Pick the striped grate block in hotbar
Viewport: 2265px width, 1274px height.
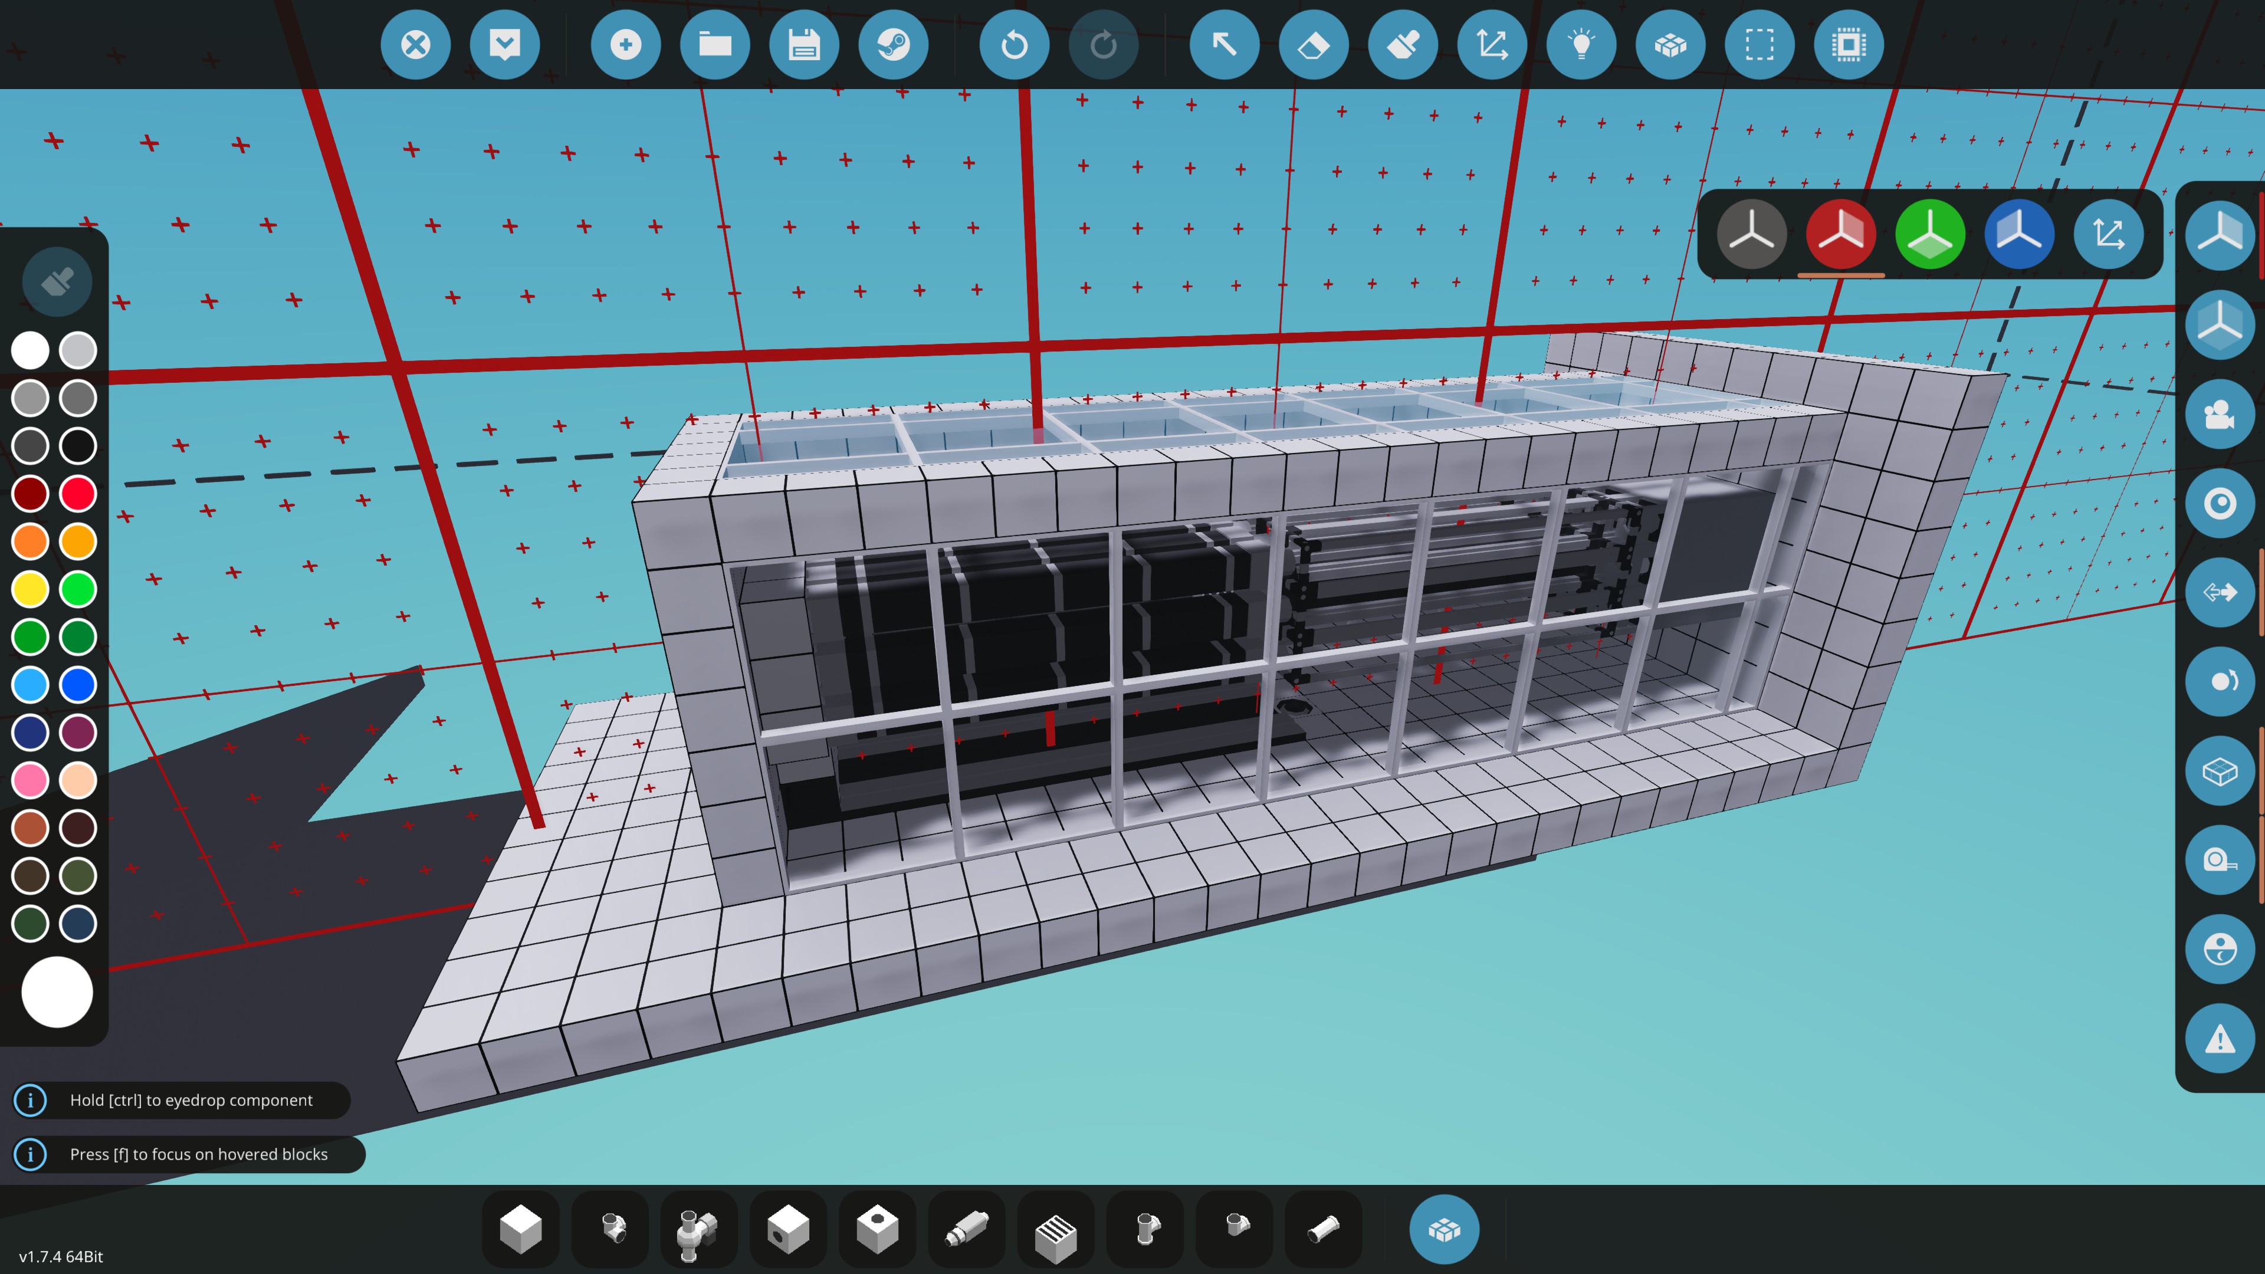(1055, 1229)
